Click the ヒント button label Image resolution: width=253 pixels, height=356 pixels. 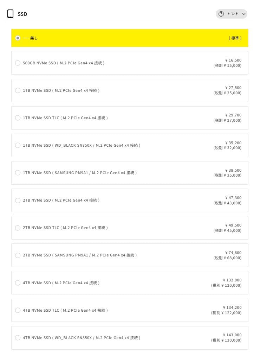(233, 14)
